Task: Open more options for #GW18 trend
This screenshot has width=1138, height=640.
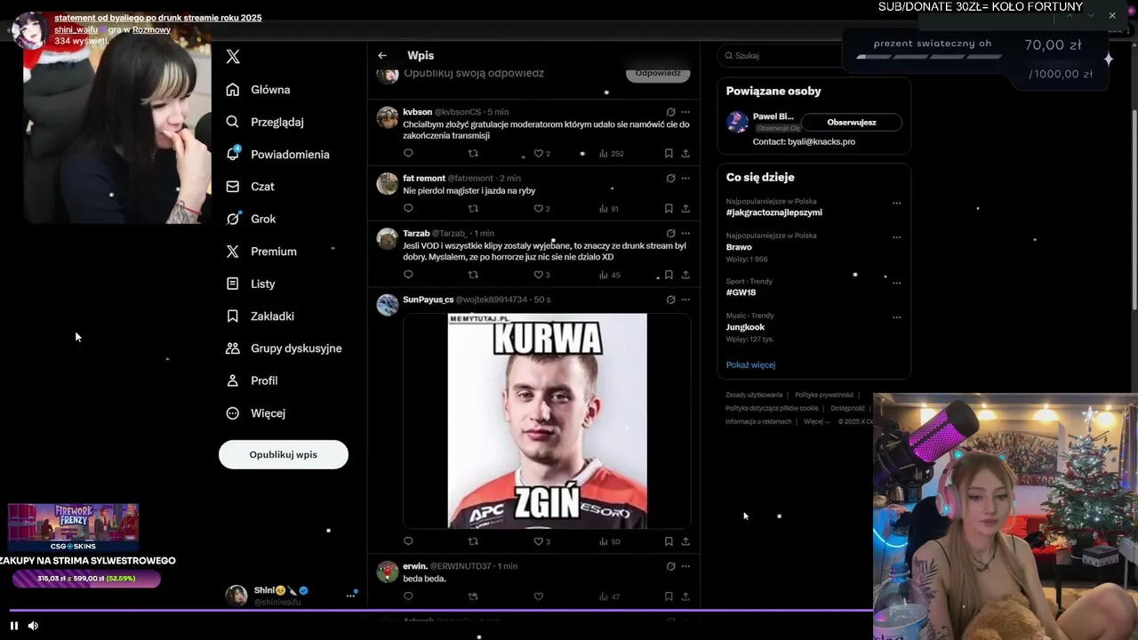Action: click(x=896, y=283)
